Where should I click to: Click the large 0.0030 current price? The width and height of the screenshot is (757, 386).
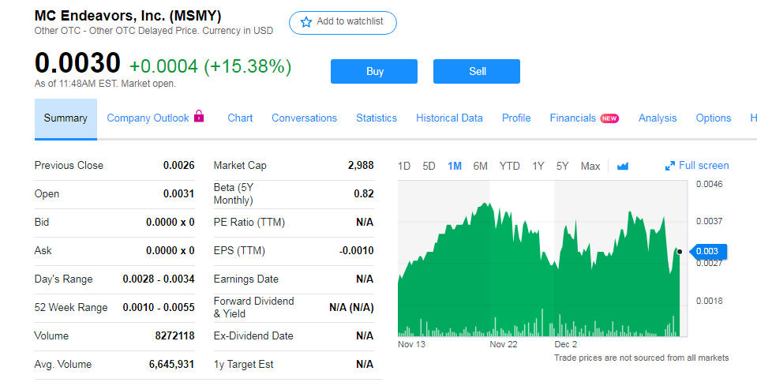click(77, 62)
